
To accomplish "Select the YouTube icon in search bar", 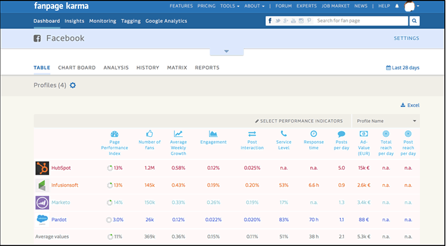I will [x=293, y=21].
